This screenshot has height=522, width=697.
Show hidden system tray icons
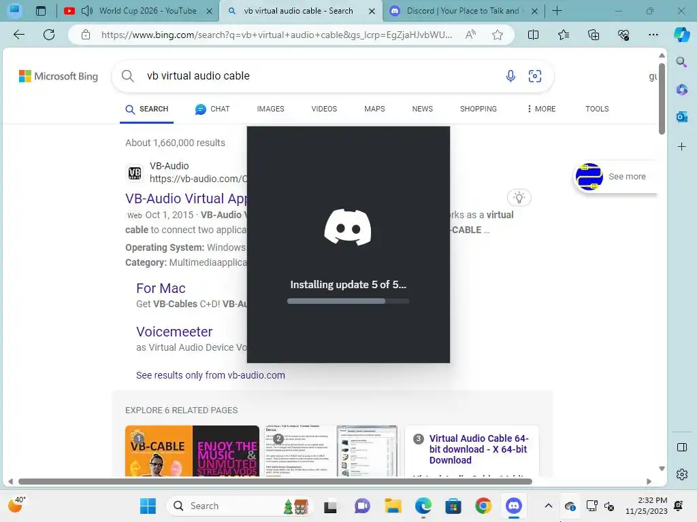[x=549, y=506]
